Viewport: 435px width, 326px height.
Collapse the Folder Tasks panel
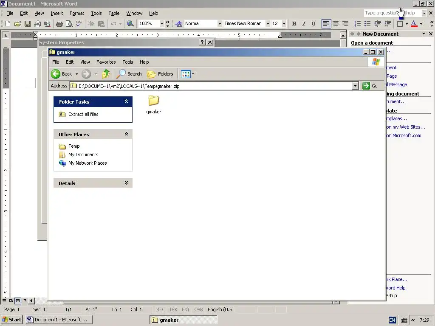[x=126, y=101]
